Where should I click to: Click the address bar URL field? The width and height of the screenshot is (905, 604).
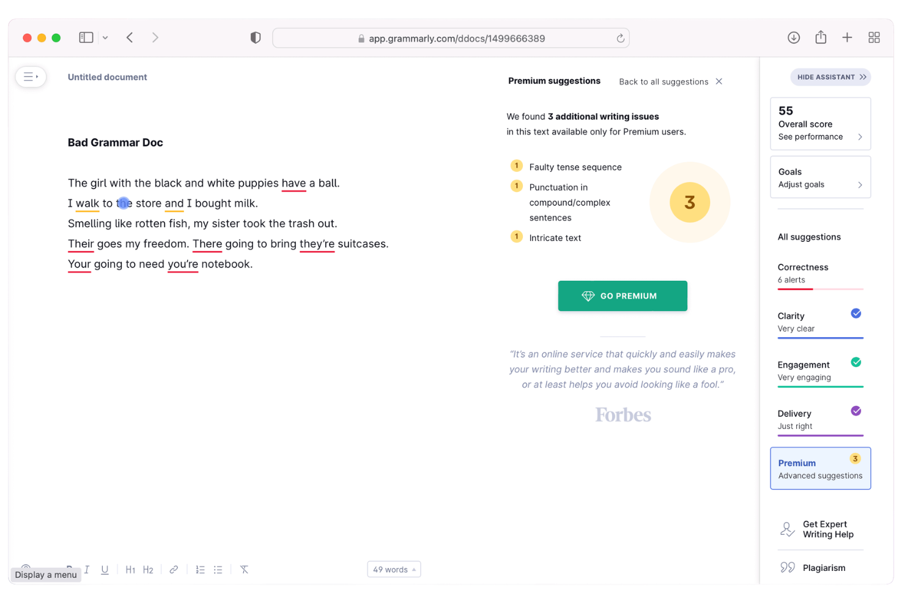point(451,38)
